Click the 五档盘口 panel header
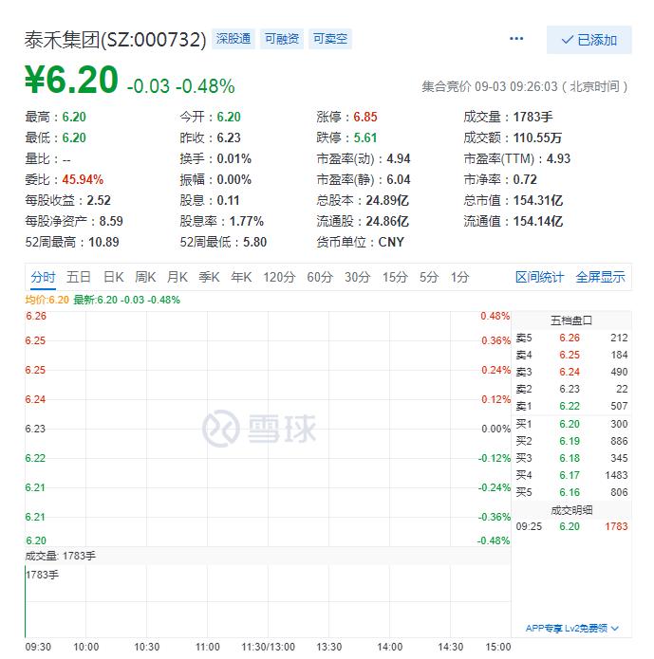 [571, 320]
